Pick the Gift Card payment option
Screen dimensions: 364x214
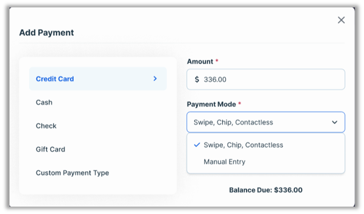tap(50, 149)
